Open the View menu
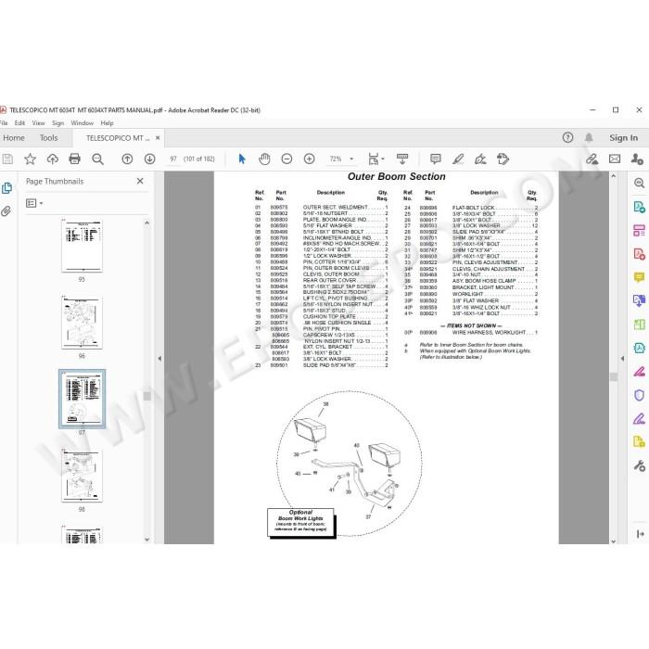The width and height of the screenshot is (649, 649). point(38,123)
